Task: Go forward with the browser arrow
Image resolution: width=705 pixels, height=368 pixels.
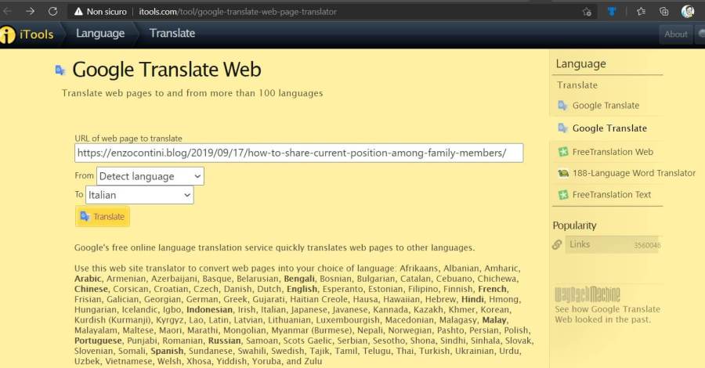Action: [30, 12]
